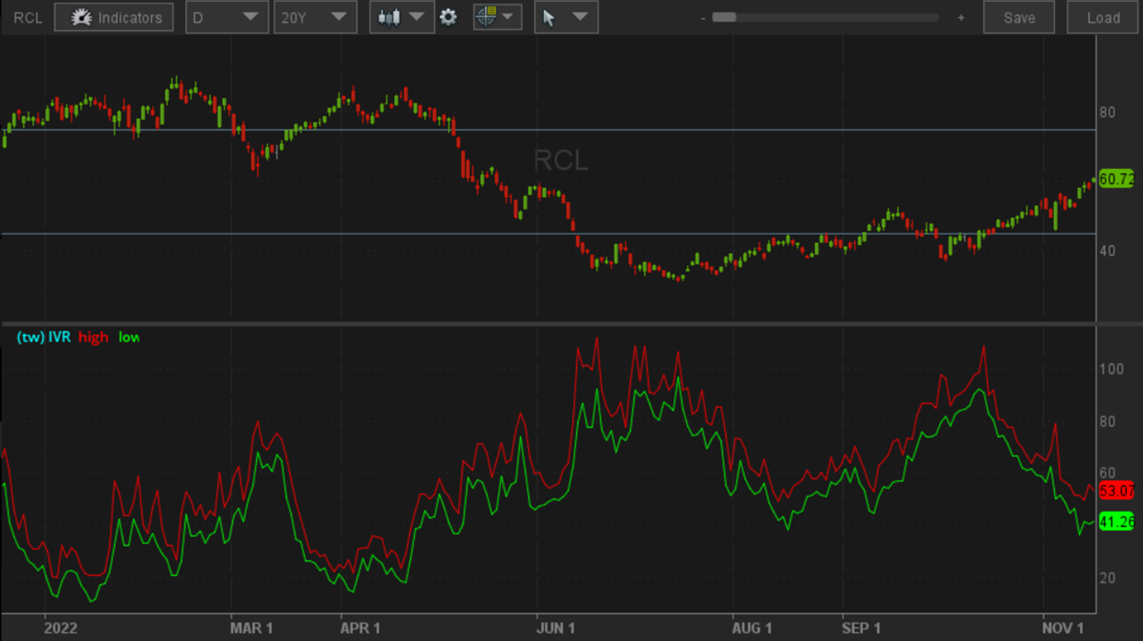Viewport: 1143px width, 641px height.
Task: Click the 40 price axis label
Action: tap(1108, 251)
